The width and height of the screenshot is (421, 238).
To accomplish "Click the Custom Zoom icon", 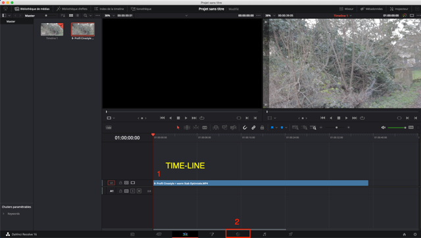I will [313, 128].
